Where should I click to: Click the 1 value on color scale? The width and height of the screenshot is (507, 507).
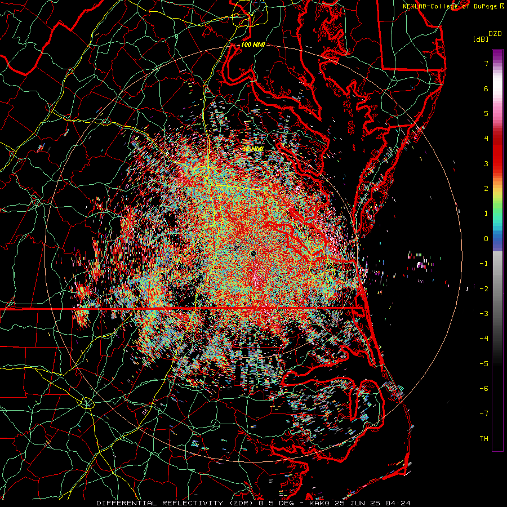(x=486, y=214)
